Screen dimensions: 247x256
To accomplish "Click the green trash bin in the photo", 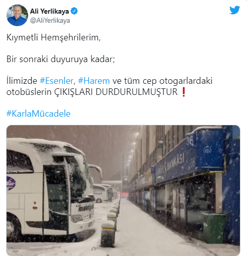I will click(214, 228).
